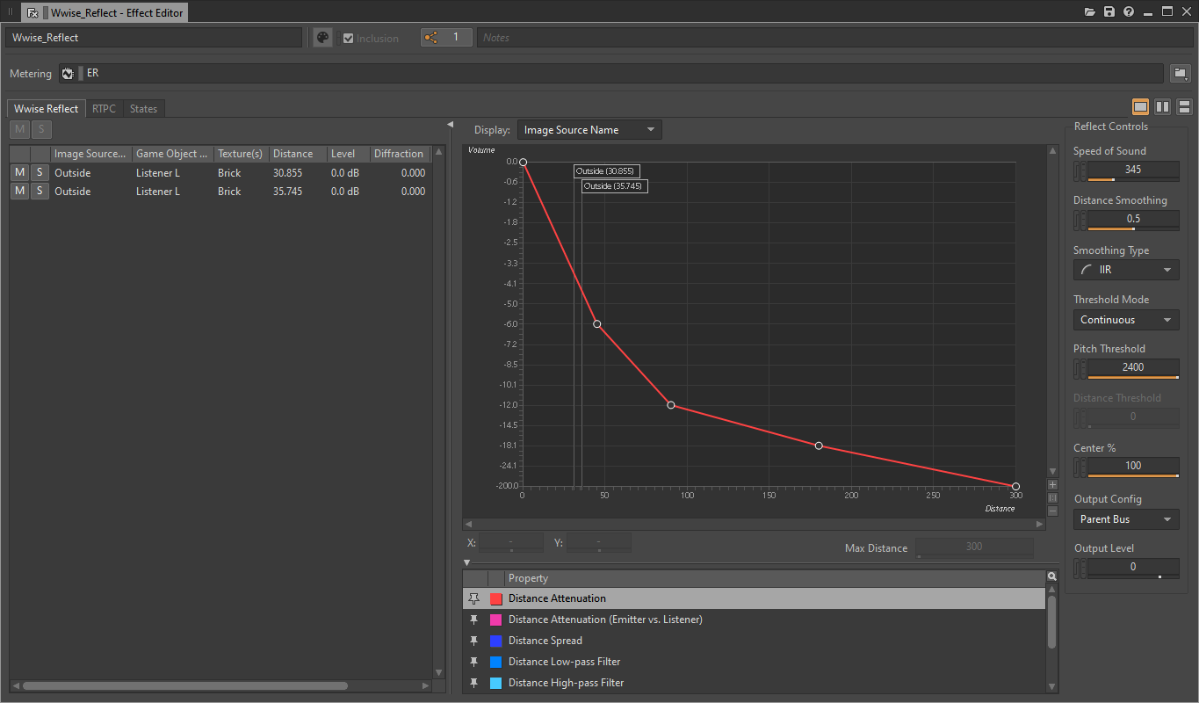
Task: Switch to the RTPC tab
Action: [x=104, y=109]
